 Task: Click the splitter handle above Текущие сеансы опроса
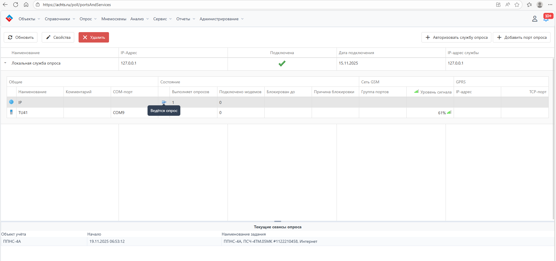(x=277, y=221)
